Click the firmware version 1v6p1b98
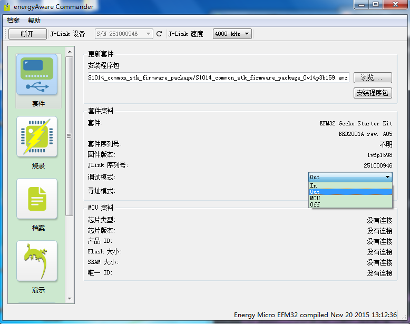The width and height of the screenshot is (410, 324). coord(379,155)
